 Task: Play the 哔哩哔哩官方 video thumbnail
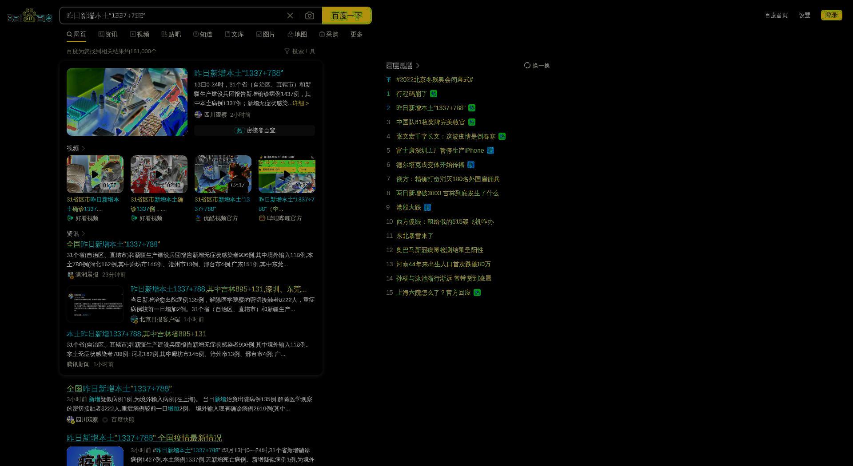point(287,174)
